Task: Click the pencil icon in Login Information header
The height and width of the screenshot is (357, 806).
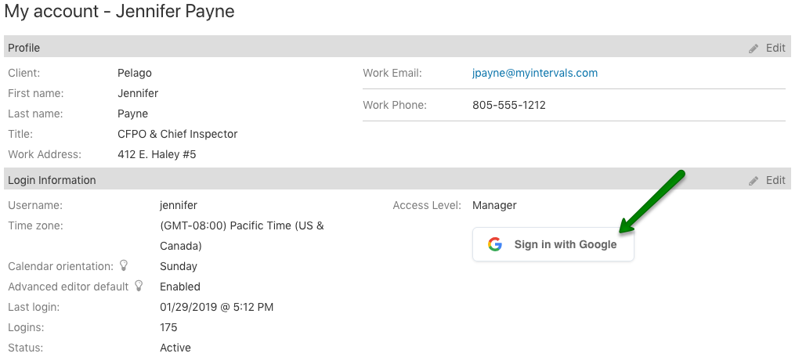Action: (x=754, y=181)
